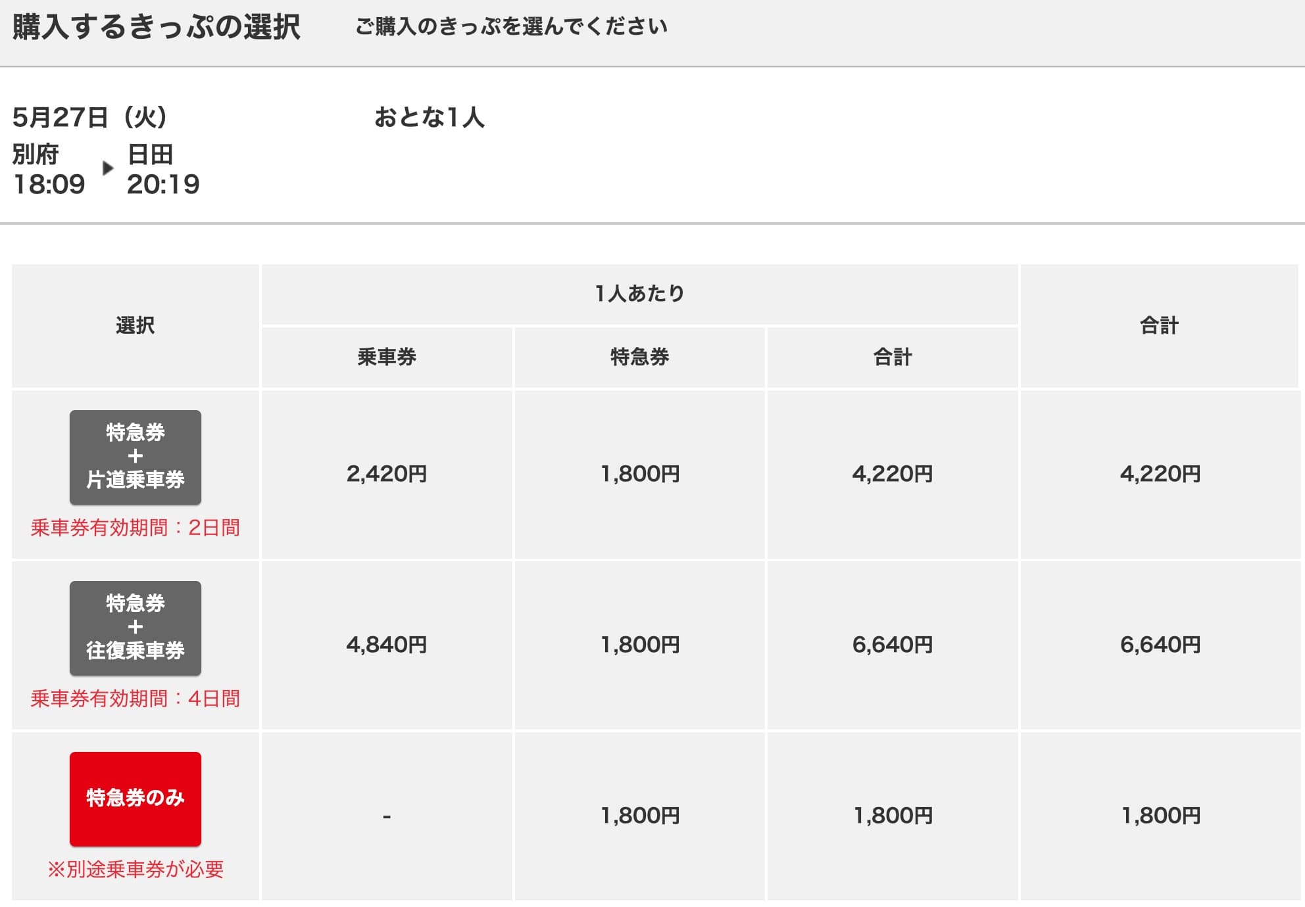Choose the red 特急券のみ button
This screenshot has width=1305, height=907.
click(x=135, y=799)
